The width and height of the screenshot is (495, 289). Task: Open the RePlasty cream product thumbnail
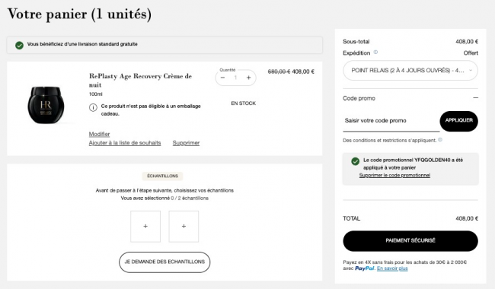pos(46,105)
